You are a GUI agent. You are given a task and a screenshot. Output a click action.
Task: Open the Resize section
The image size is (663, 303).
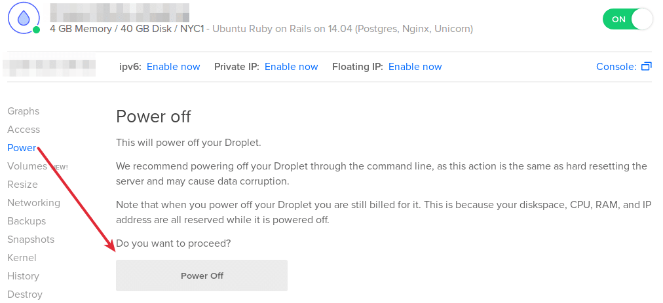pos(22,185)
